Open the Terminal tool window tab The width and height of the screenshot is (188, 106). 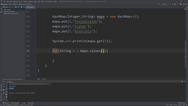6,103
